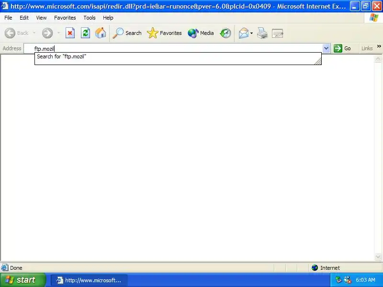The width and height of the screenshot is (383, 287).
Task: Open the Help menu
Action: pos(108,18)
